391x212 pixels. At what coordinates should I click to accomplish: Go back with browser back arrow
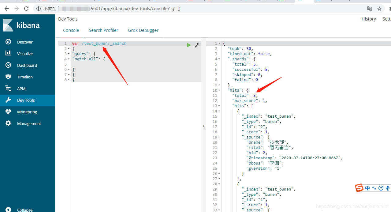(6, 9)
